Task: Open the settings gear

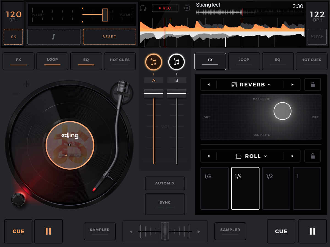Action: click(x=187, y=8)
